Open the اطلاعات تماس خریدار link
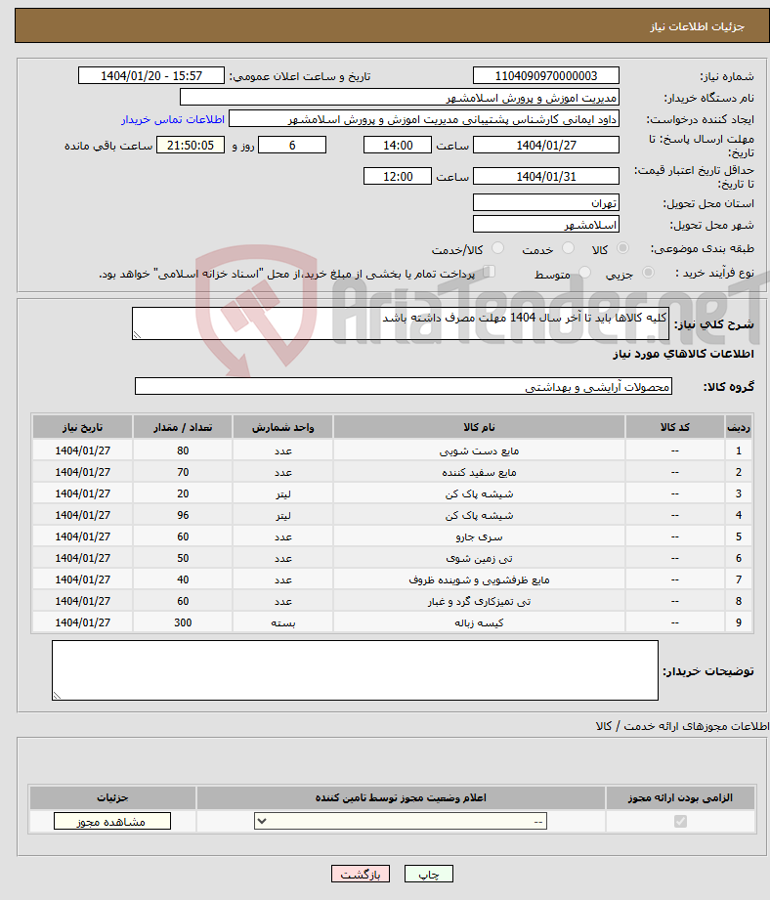770x900 pixels. (173, 119)
